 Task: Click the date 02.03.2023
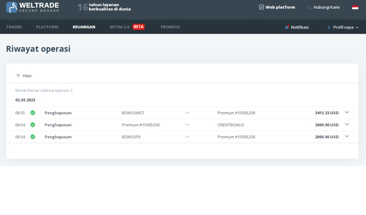[25, 100]
